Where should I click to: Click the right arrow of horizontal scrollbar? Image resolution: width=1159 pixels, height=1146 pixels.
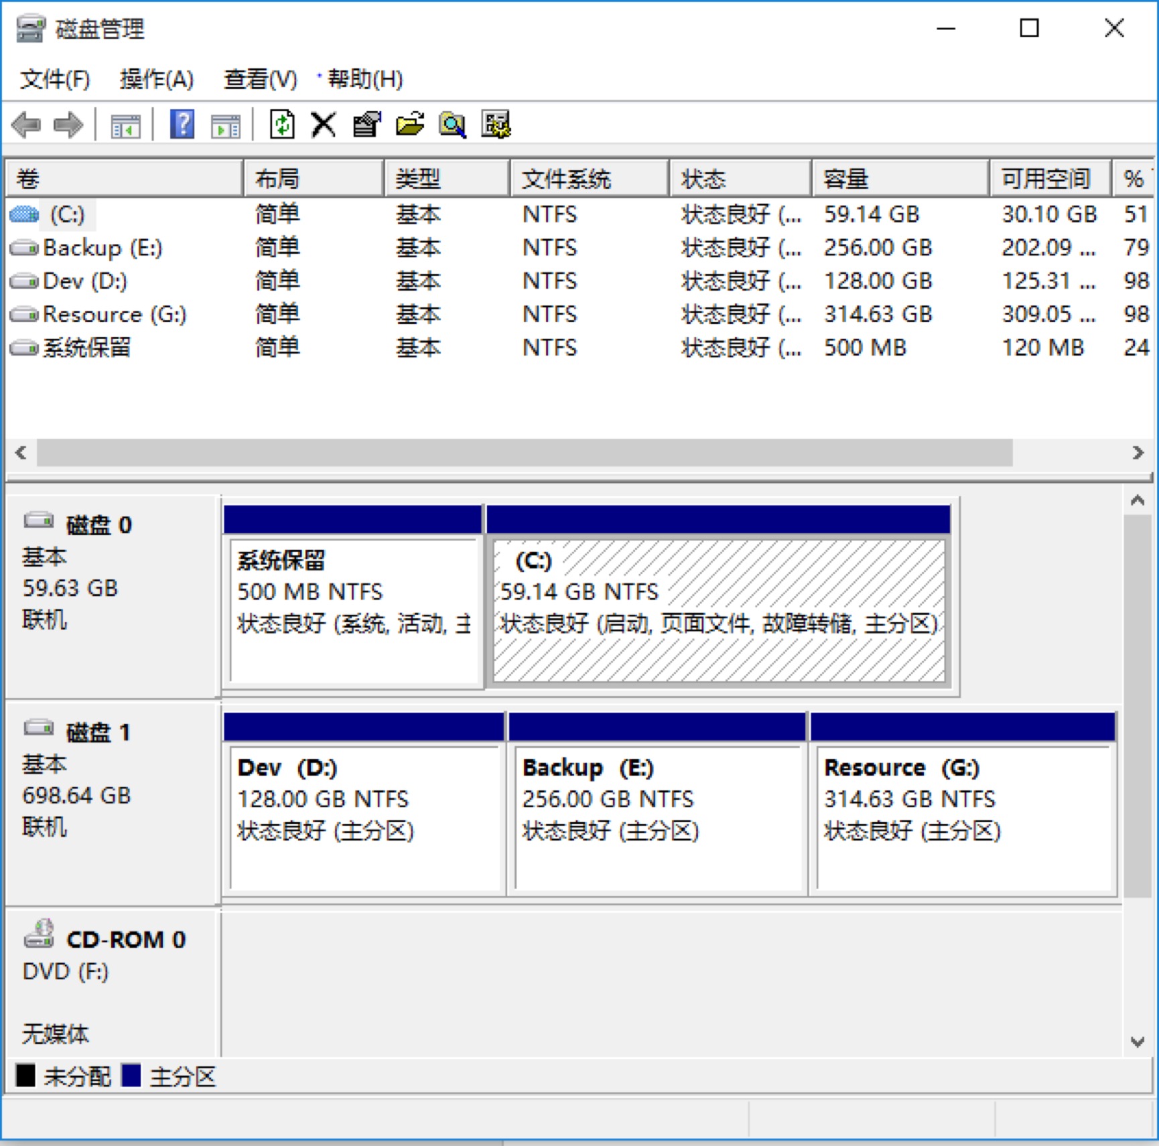1138,453
